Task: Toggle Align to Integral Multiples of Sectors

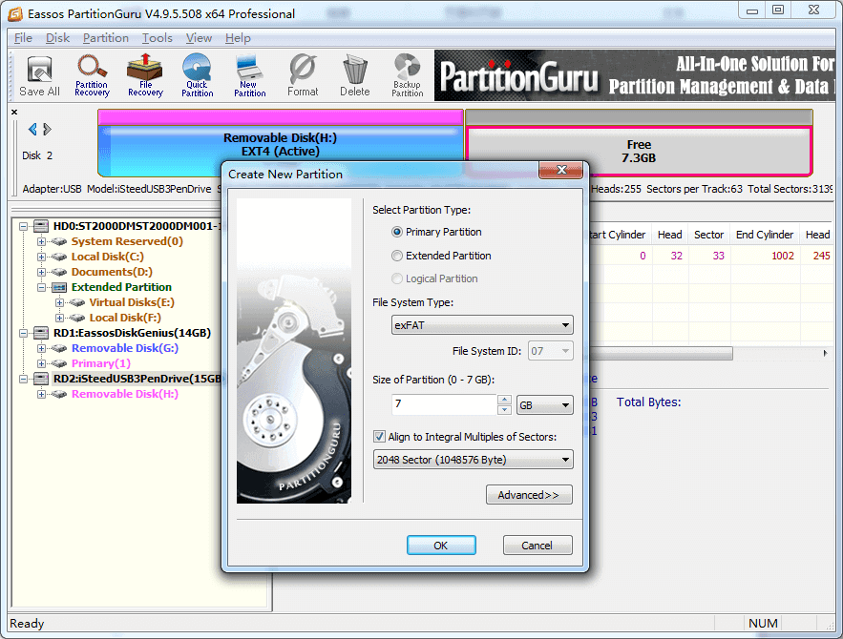Action: pos(379,437)
